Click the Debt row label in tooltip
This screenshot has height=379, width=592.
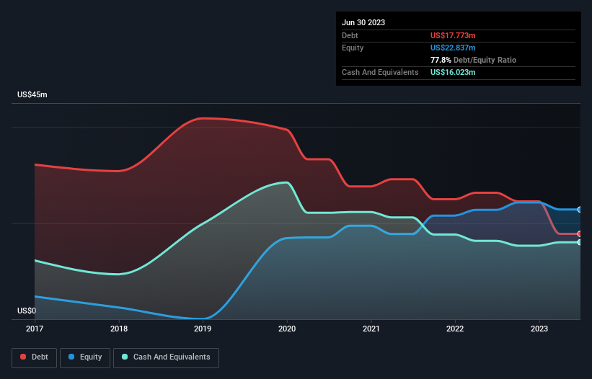coord(350,35)
